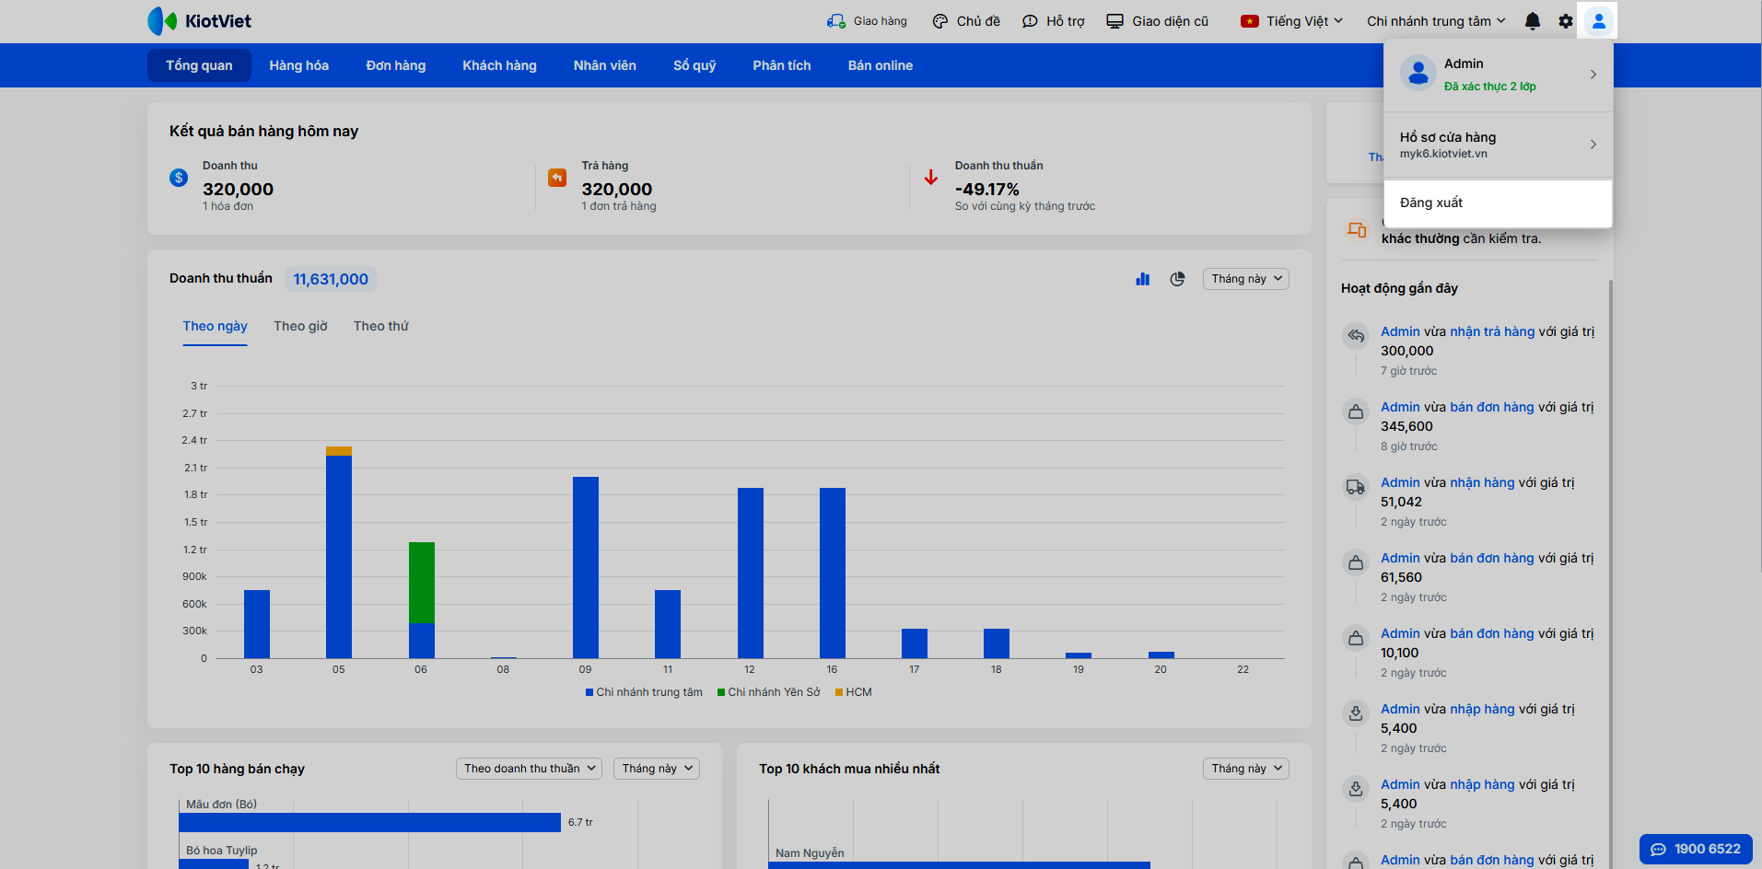Open the Khách hàng menu
The width and height of the screenshot is (1762, 869).
click(499, 65)
